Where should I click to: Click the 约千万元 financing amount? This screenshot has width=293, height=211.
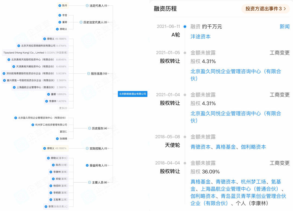[212, 27]
